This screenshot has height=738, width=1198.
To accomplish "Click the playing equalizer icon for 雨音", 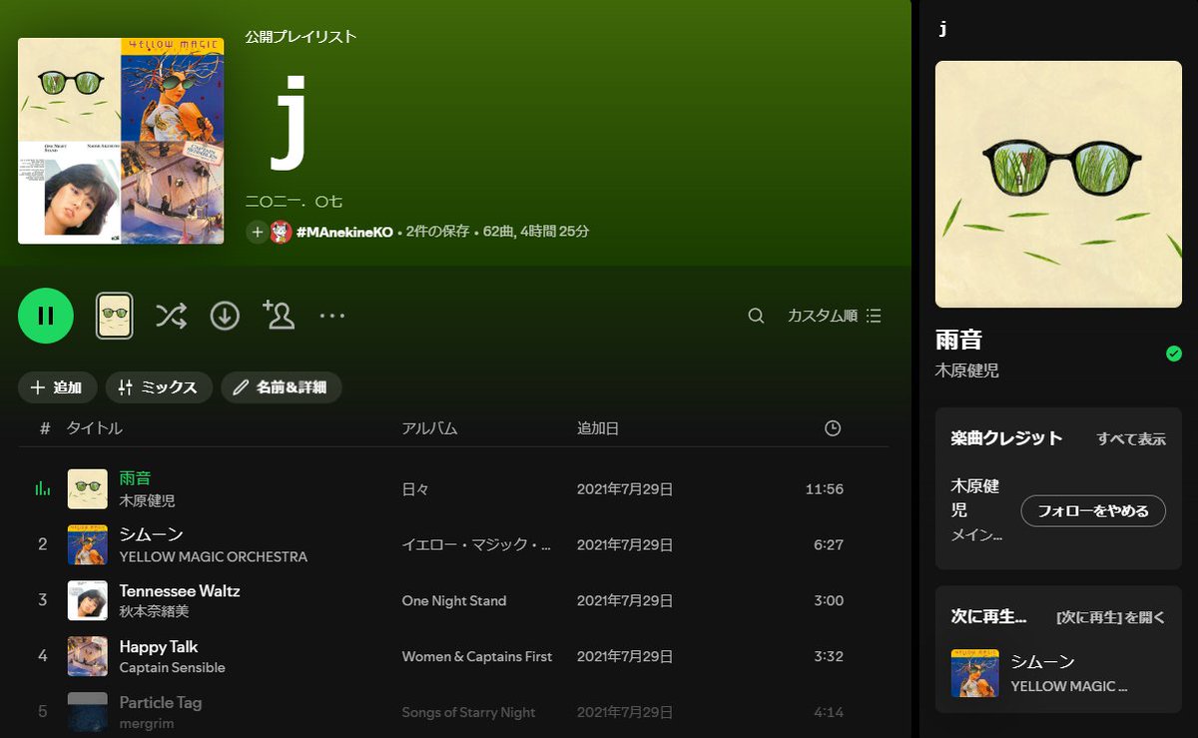I will 43,489.
